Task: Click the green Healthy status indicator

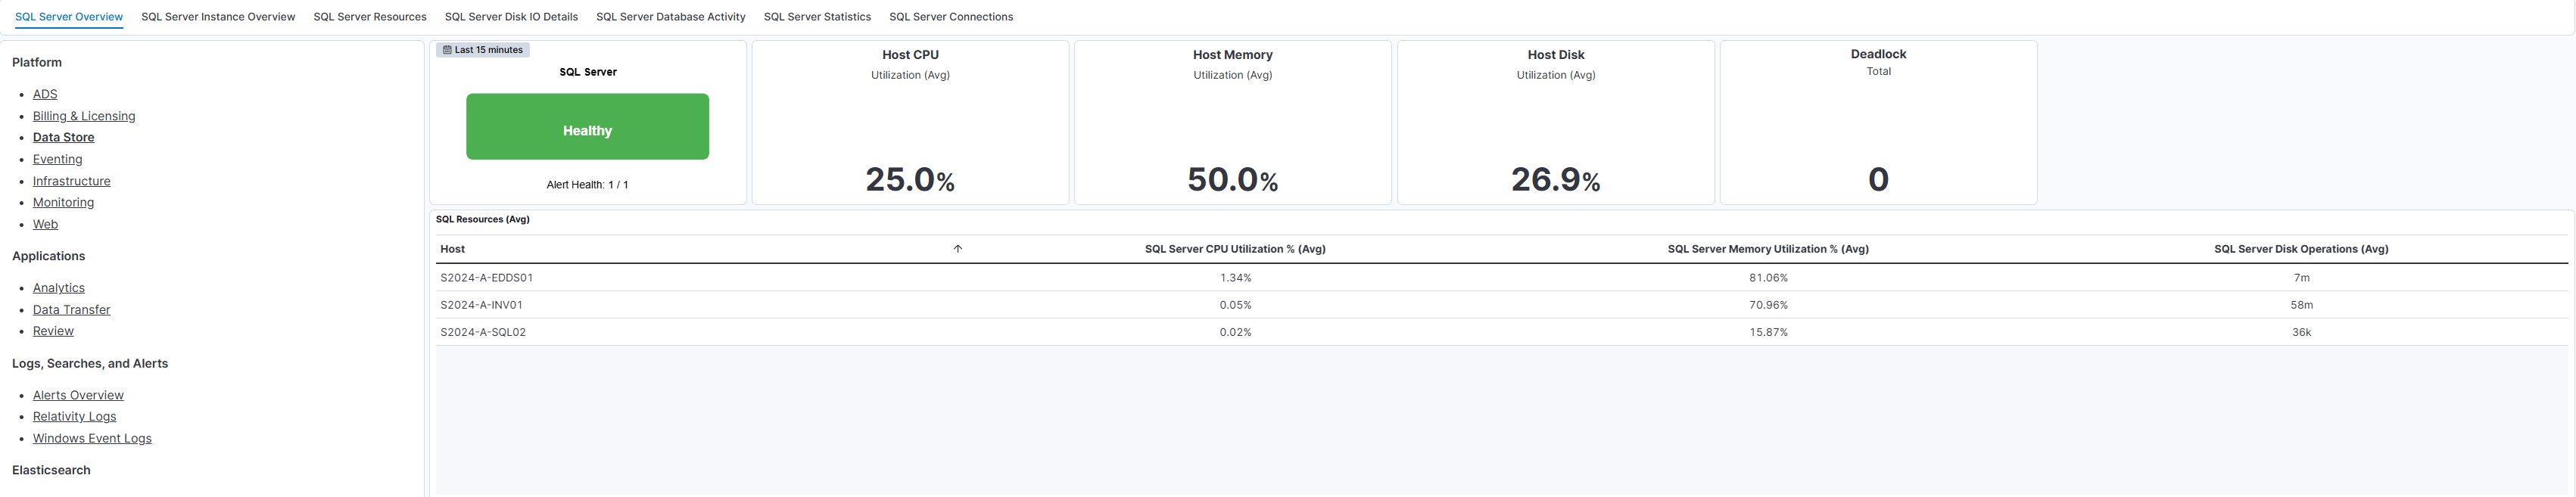Action: click(588, 127)
